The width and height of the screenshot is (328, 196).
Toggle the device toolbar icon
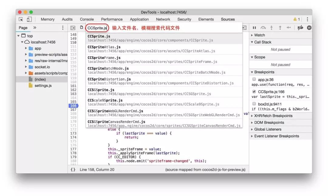click(29, 19)
